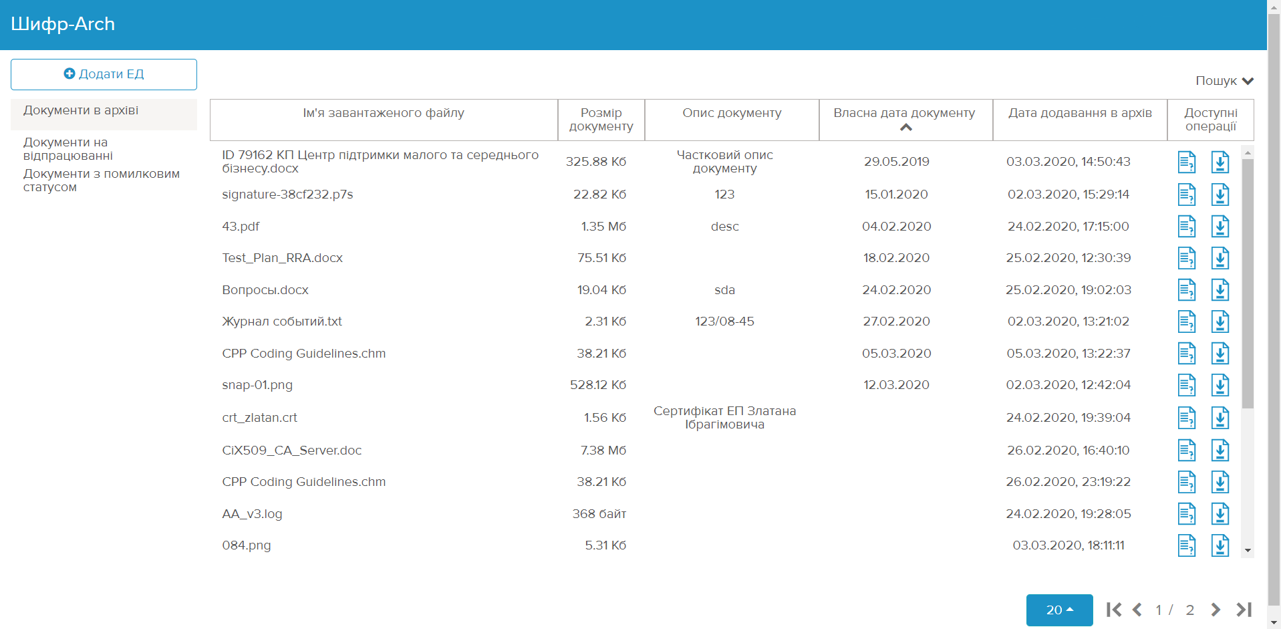Click Додати ЕД button
1281x629 pixels.
104,74
